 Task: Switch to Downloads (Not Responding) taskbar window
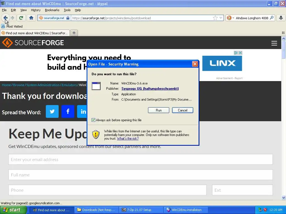tap(96, 210)
